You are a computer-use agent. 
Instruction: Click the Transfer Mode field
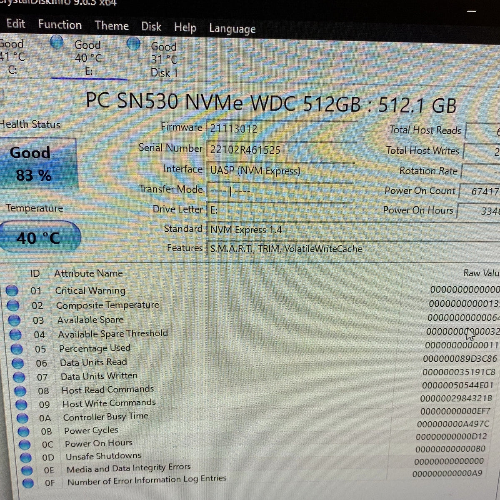(280, 191)
